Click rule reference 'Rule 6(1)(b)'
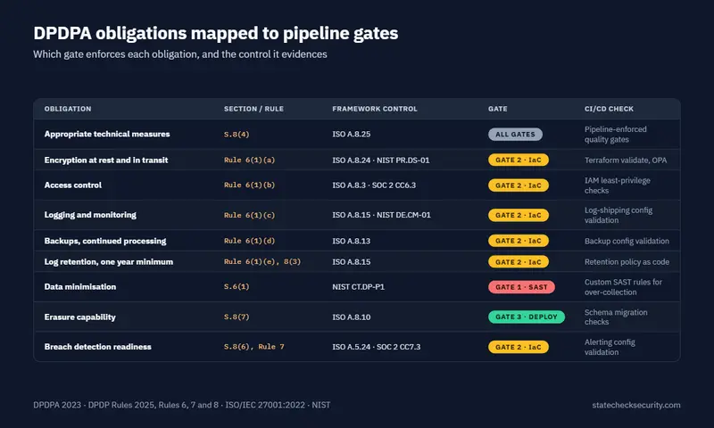 (x=249, y=185)
